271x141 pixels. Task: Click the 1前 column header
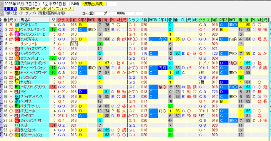click(x=74, y=20)
